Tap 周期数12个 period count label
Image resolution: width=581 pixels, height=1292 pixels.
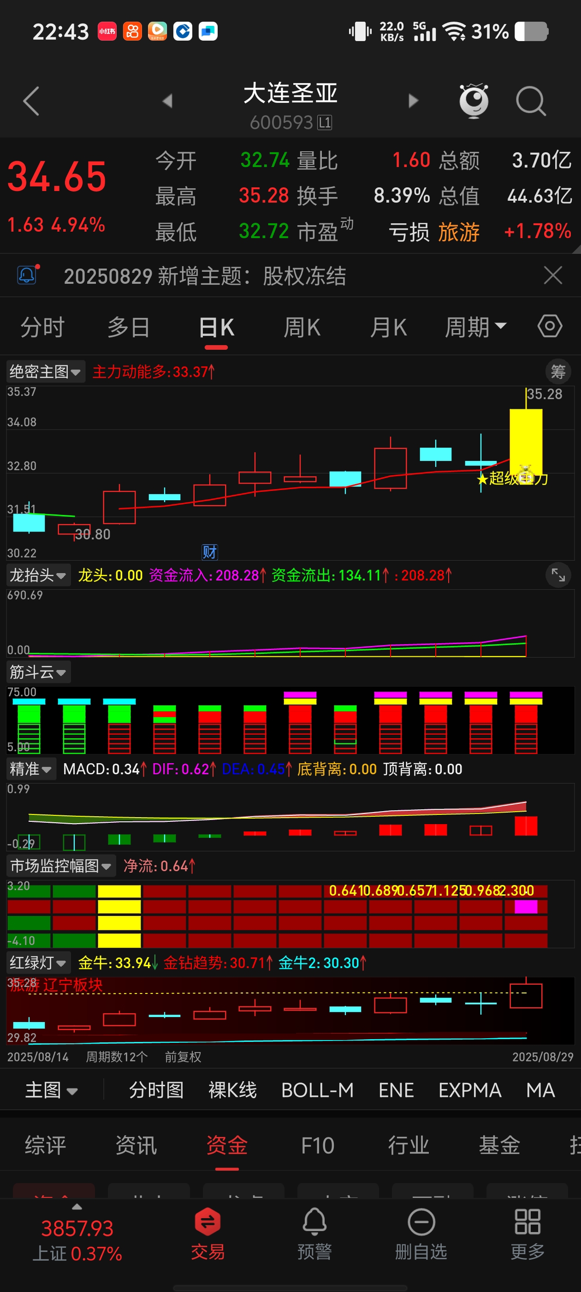[117, 1057]
